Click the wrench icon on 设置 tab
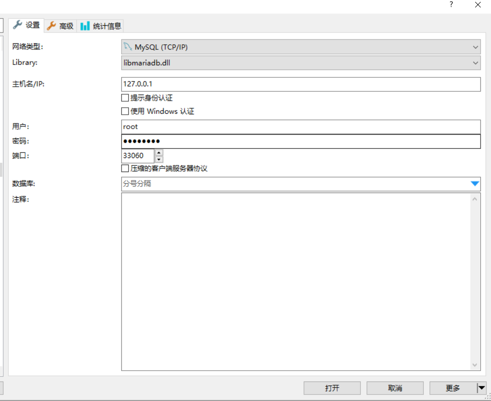Image resolution: width=491 pixels, height=401 pixels. coord(19,26)
